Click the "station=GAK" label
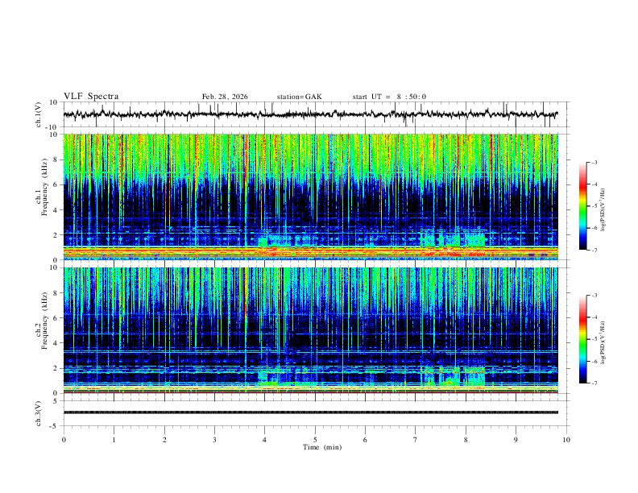Screen dimensions: 638x493 coord(299,97)
